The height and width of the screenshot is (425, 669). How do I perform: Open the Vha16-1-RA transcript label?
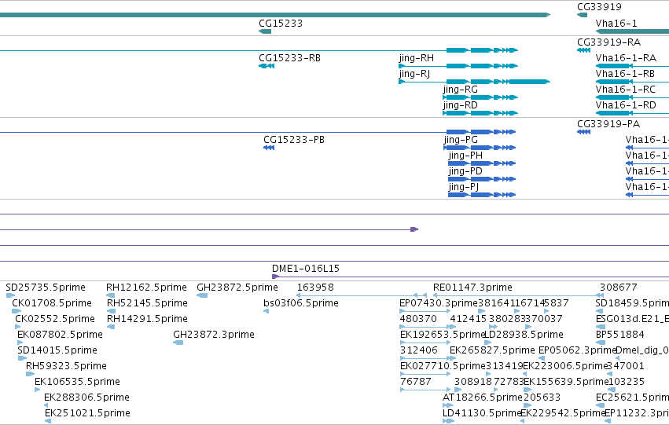626,58
